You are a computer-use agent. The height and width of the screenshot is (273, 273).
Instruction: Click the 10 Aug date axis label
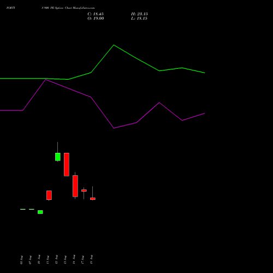tap(39, 259)
